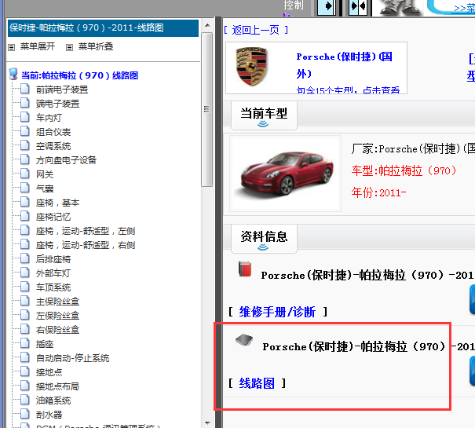Open the 自动启动-停止系统 tree item
The image size is (475, 428).
(x=72, y=358)
